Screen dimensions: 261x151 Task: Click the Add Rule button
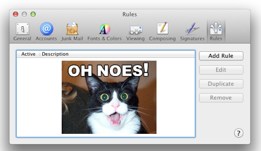pyautogui.click(x=221, y=56)
